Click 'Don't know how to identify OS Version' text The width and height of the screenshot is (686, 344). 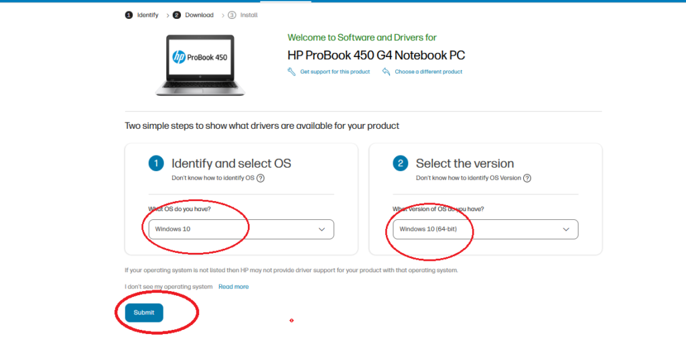(468, 178)
